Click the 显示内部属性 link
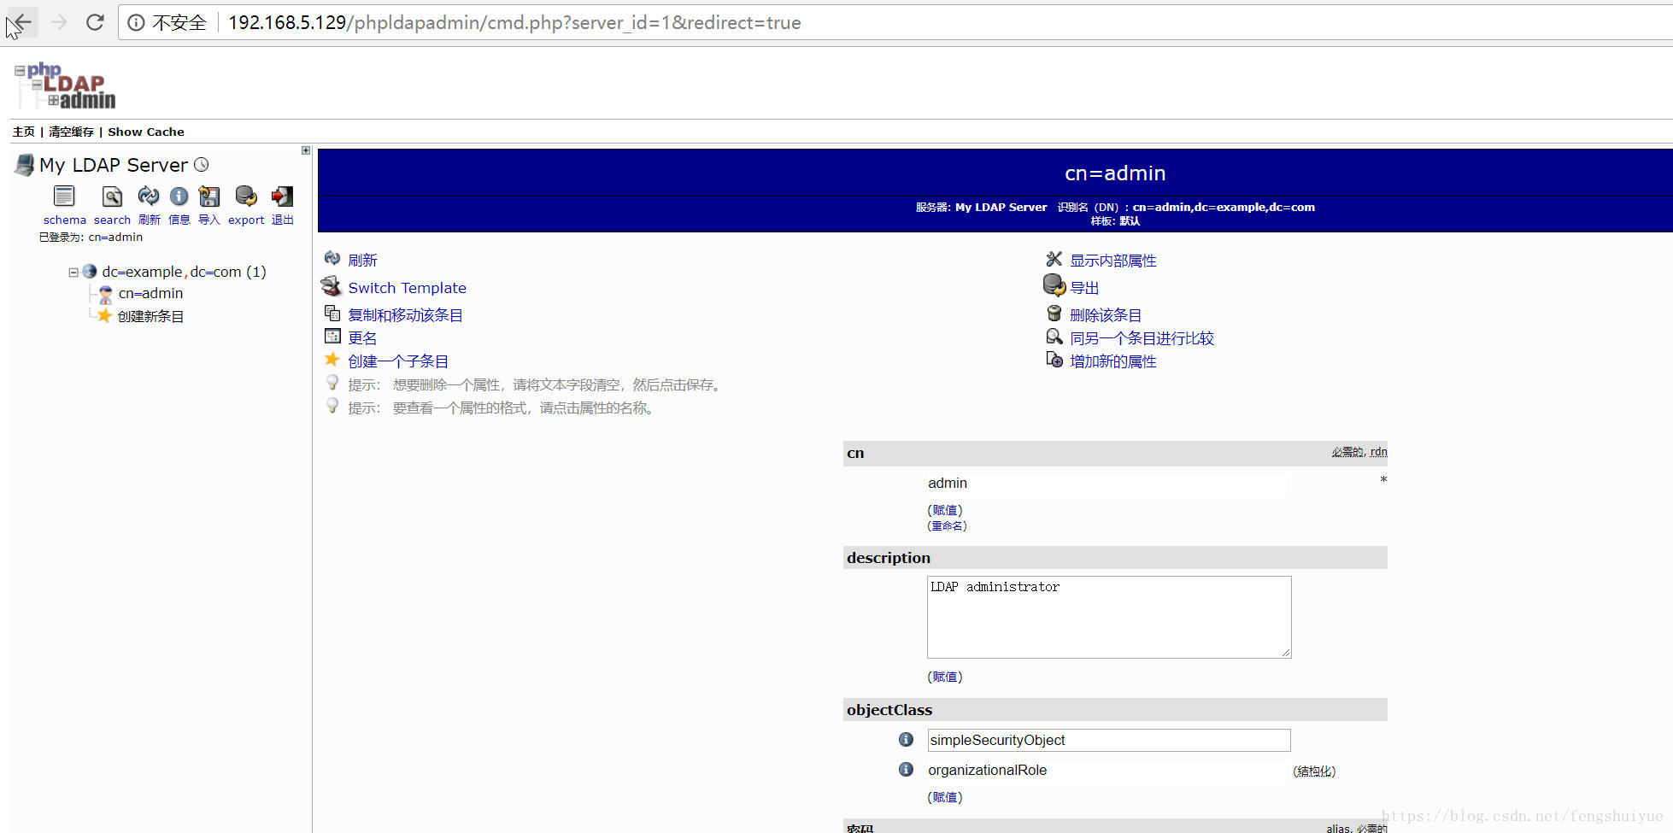The height and width of the screenshot is (833, 1673). point(1112,261)
